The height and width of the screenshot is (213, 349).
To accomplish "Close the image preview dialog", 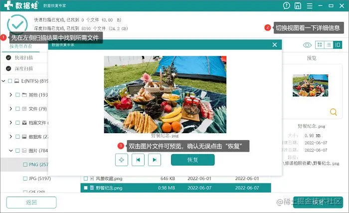I will pyautogui.click(x=275, y=45).
